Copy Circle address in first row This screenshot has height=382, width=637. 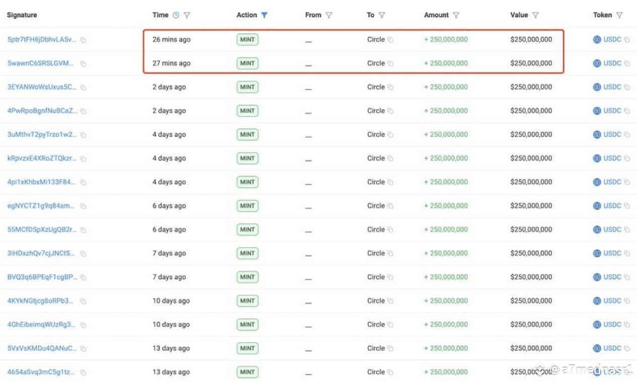coord(390,40)
